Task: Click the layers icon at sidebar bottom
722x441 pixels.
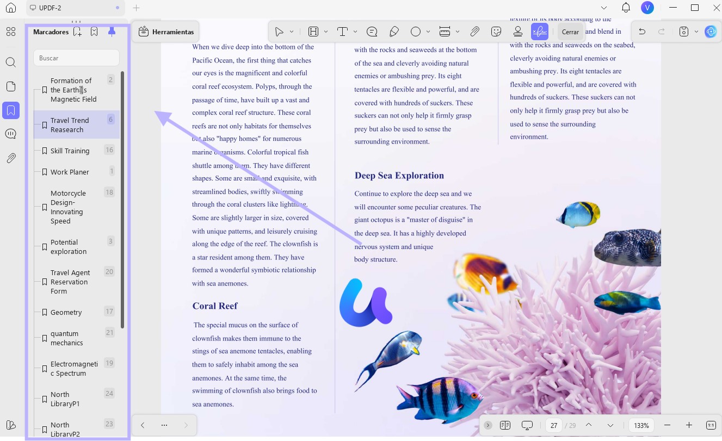Action: point(11,425)
